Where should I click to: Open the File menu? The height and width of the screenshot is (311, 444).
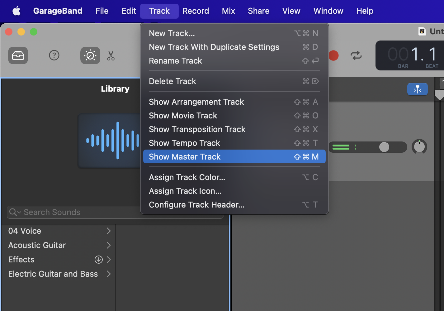click(x=102, y=11)
